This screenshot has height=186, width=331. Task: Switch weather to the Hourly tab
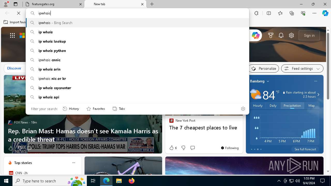(x=258, y=106)
